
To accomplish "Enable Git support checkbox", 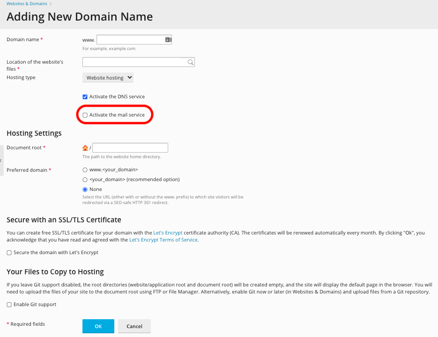I will (9, 305).
